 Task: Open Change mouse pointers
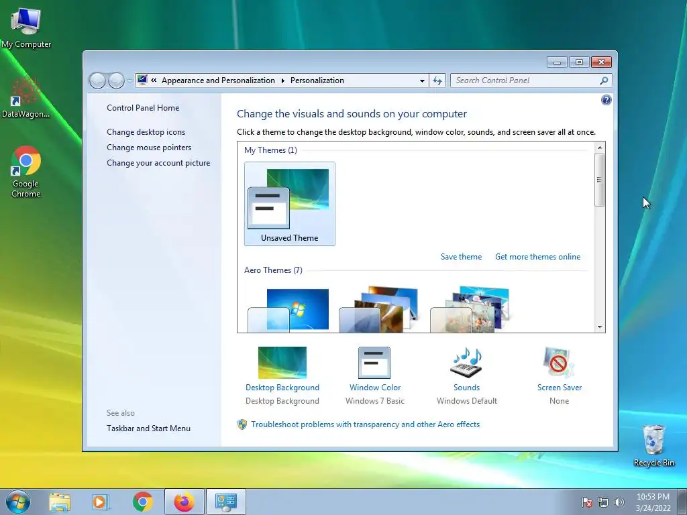149,148
